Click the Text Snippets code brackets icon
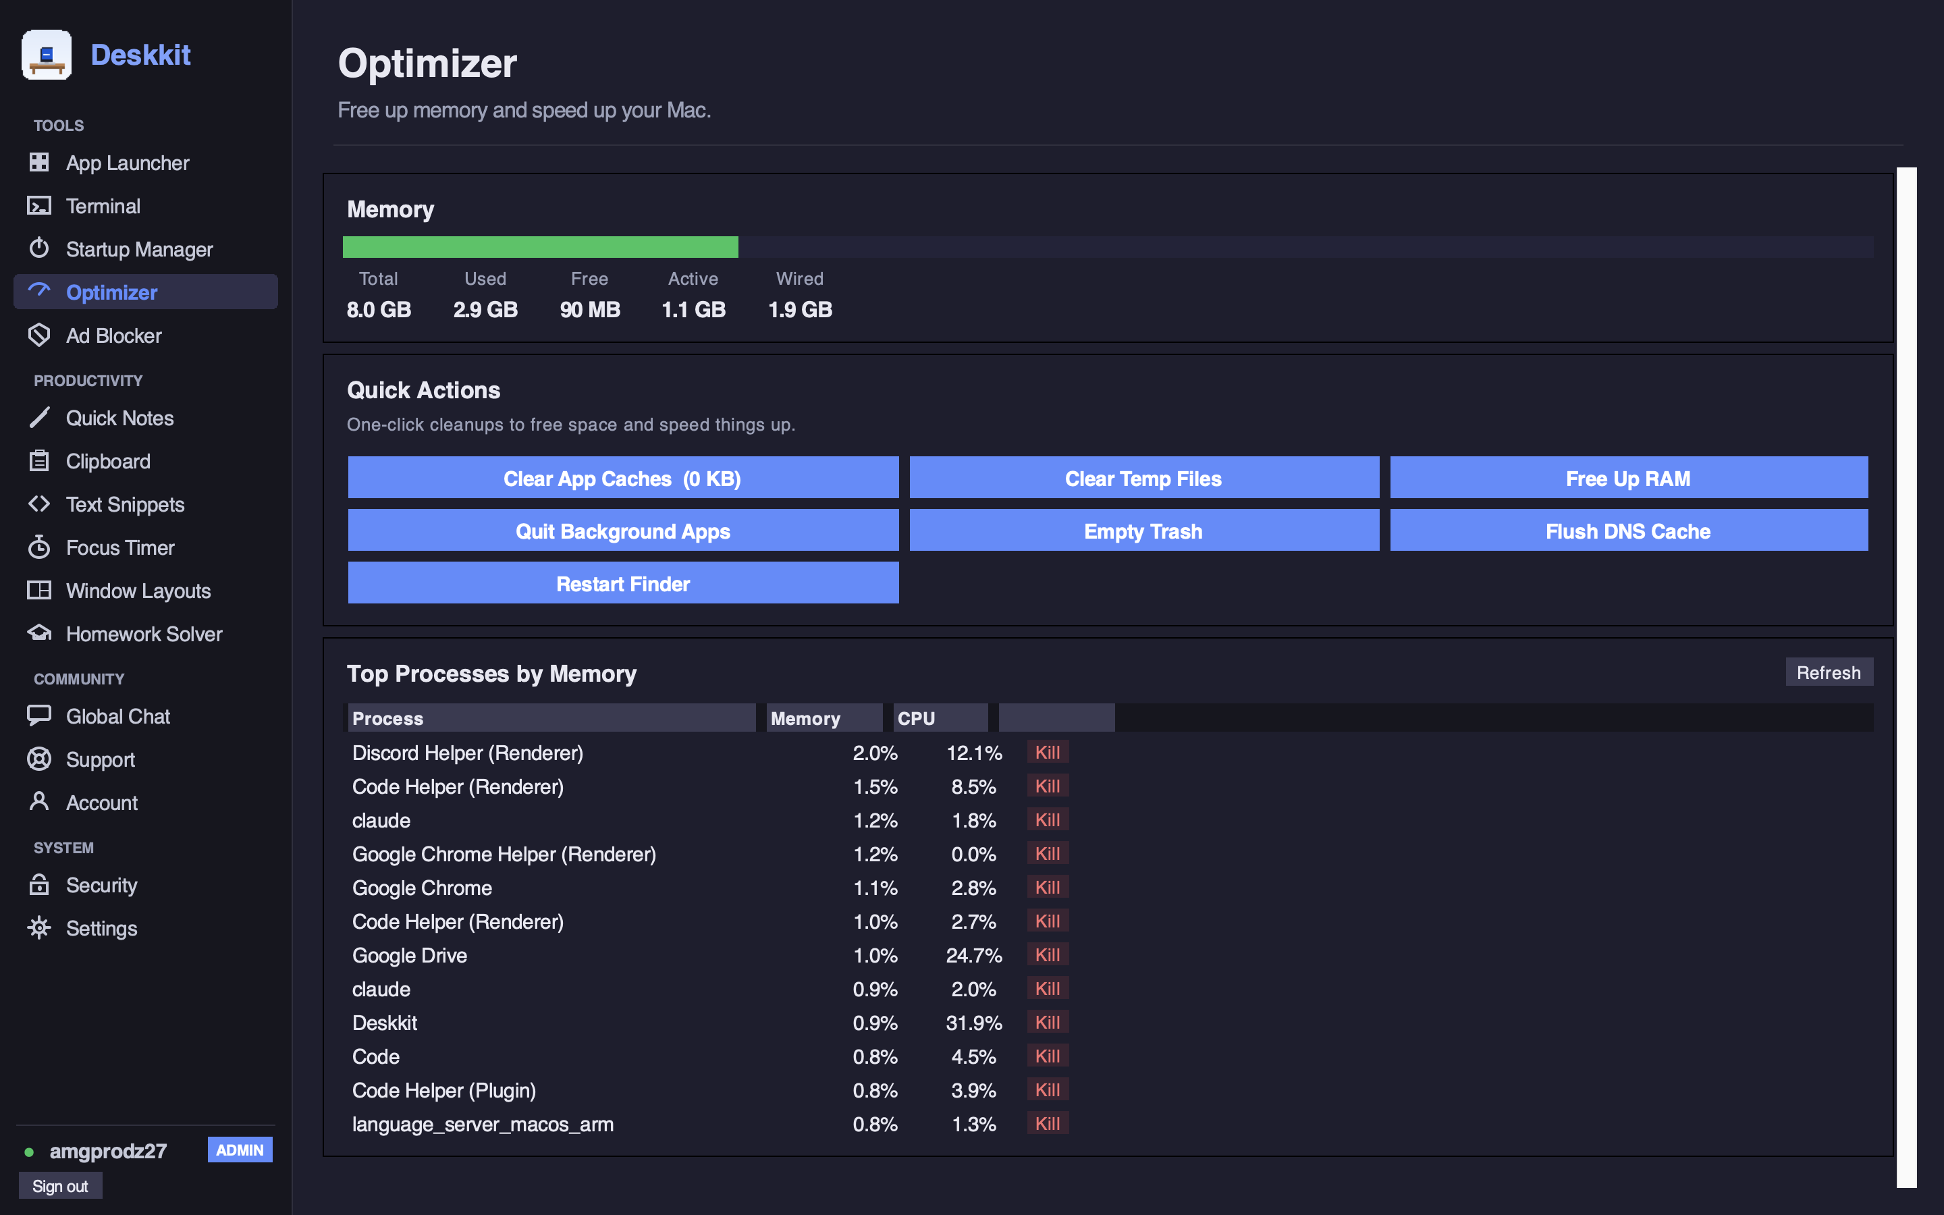 (x=38, y=504)
